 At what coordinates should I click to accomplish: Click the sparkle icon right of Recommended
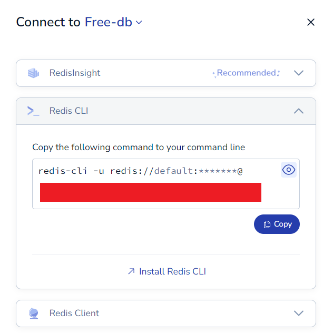278,73
